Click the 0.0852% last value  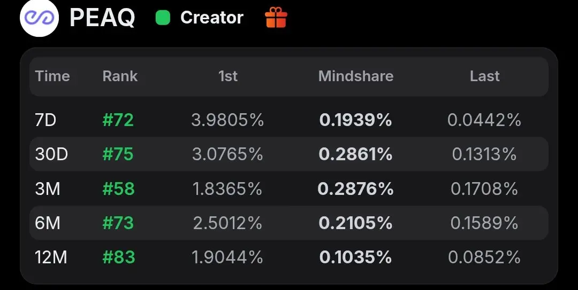[484, 257]
